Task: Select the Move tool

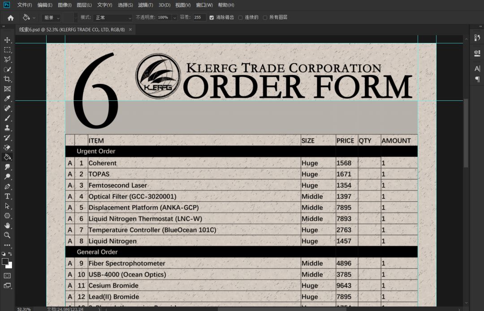Action: tap(7, 40)
